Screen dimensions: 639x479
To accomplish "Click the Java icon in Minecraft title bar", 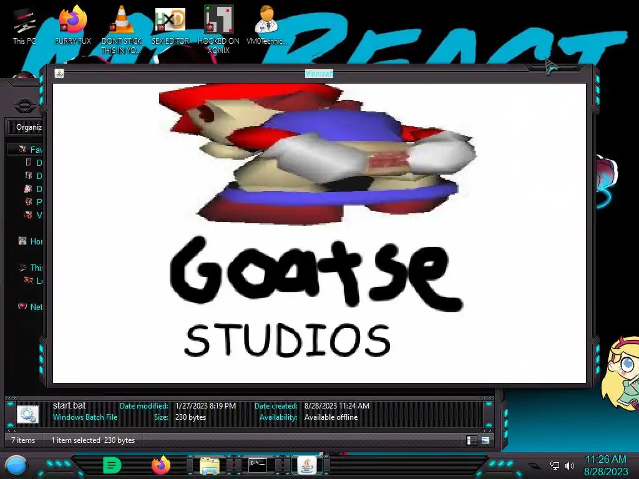I will click(x=59, y=74).
